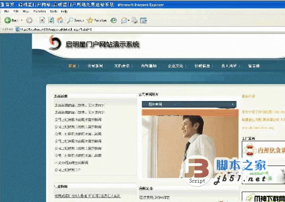Image resolution: width=285 pixels, height=202 pixels.
Task: Open the 留言簿 navigation tab
Action: tap(254, 66)
